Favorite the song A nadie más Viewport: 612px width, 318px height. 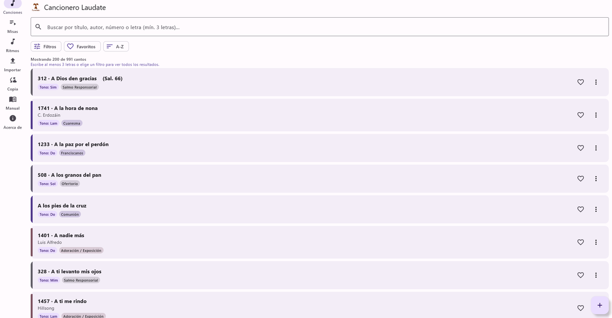coord(580,242)
